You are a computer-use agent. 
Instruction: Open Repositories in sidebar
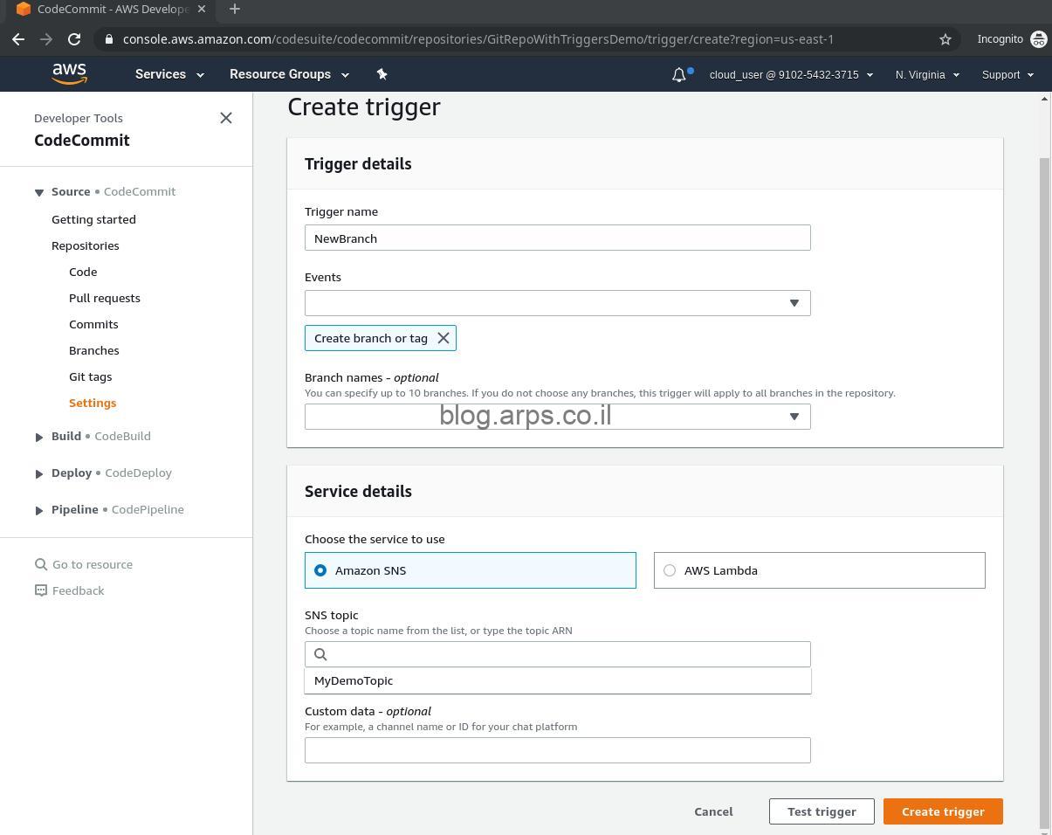coord(86,245)
